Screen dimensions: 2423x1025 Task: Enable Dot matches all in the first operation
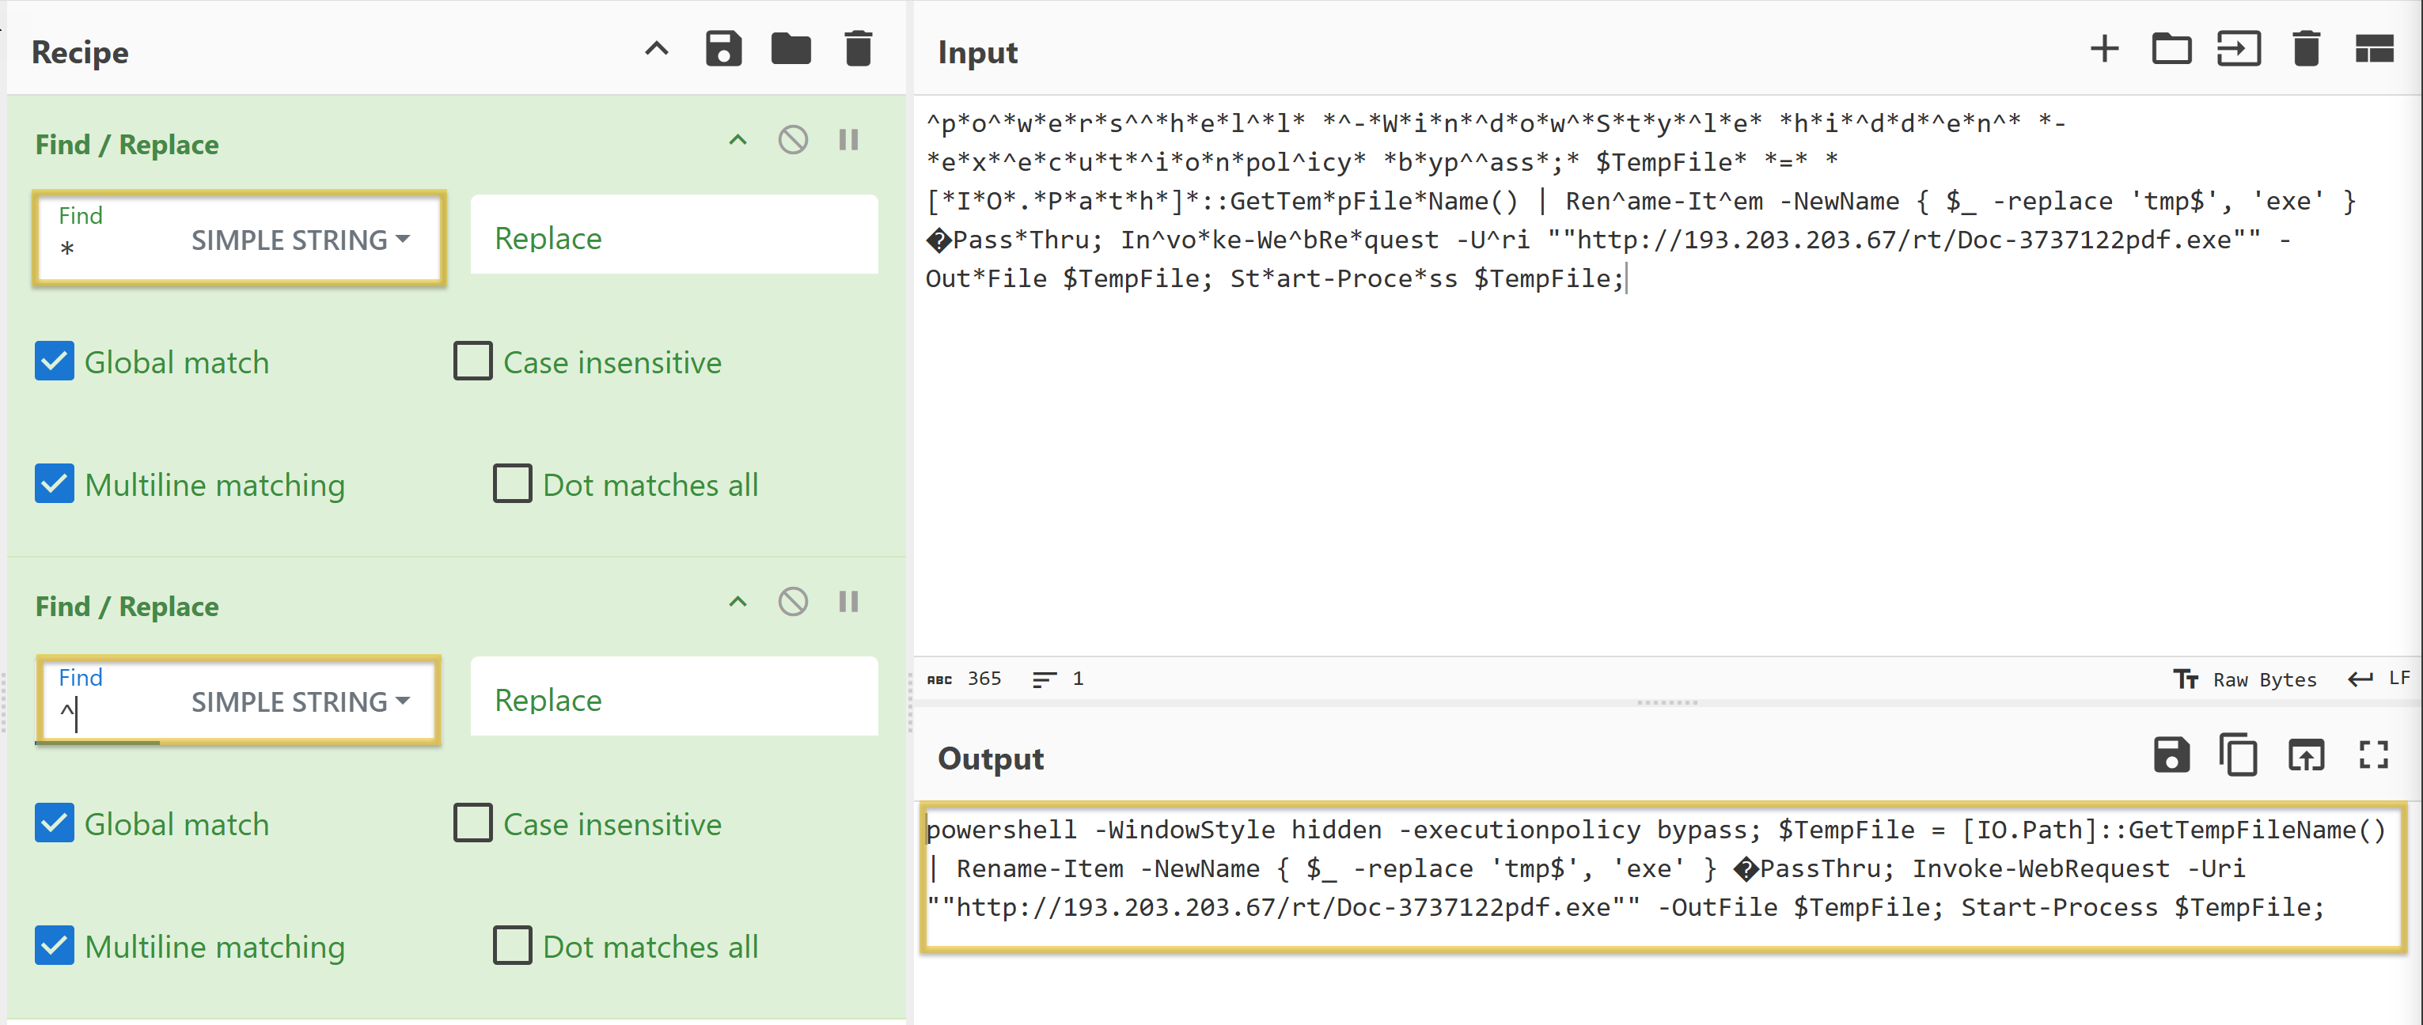512,484
